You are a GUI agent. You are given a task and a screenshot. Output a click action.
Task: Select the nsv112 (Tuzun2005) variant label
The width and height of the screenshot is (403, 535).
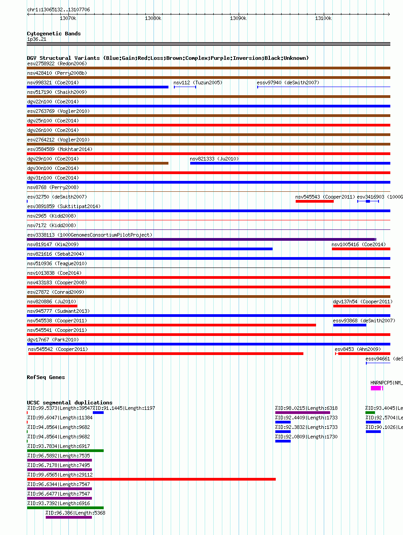tap(198, 83)
